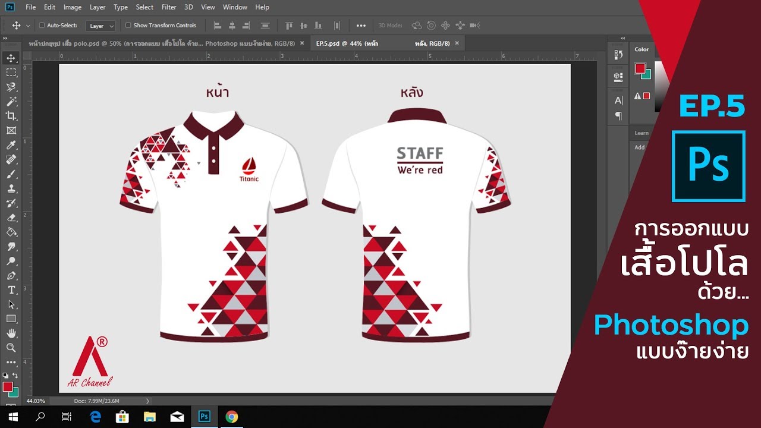This screenshot has height=428, width=761.
Task: Click the out-of-gamut warning triangle icon
Action: 637,96
